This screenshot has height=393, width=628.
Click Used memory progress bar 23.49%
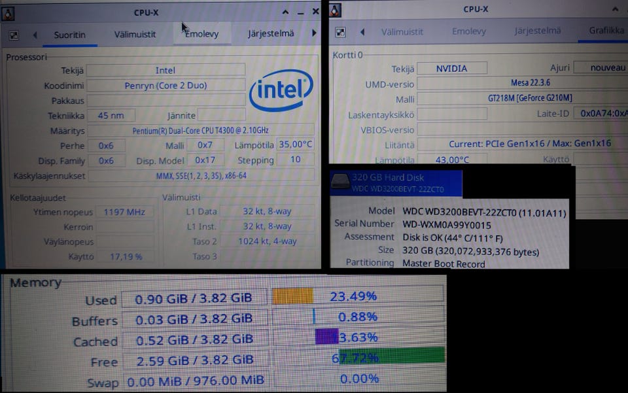[358, 296]
